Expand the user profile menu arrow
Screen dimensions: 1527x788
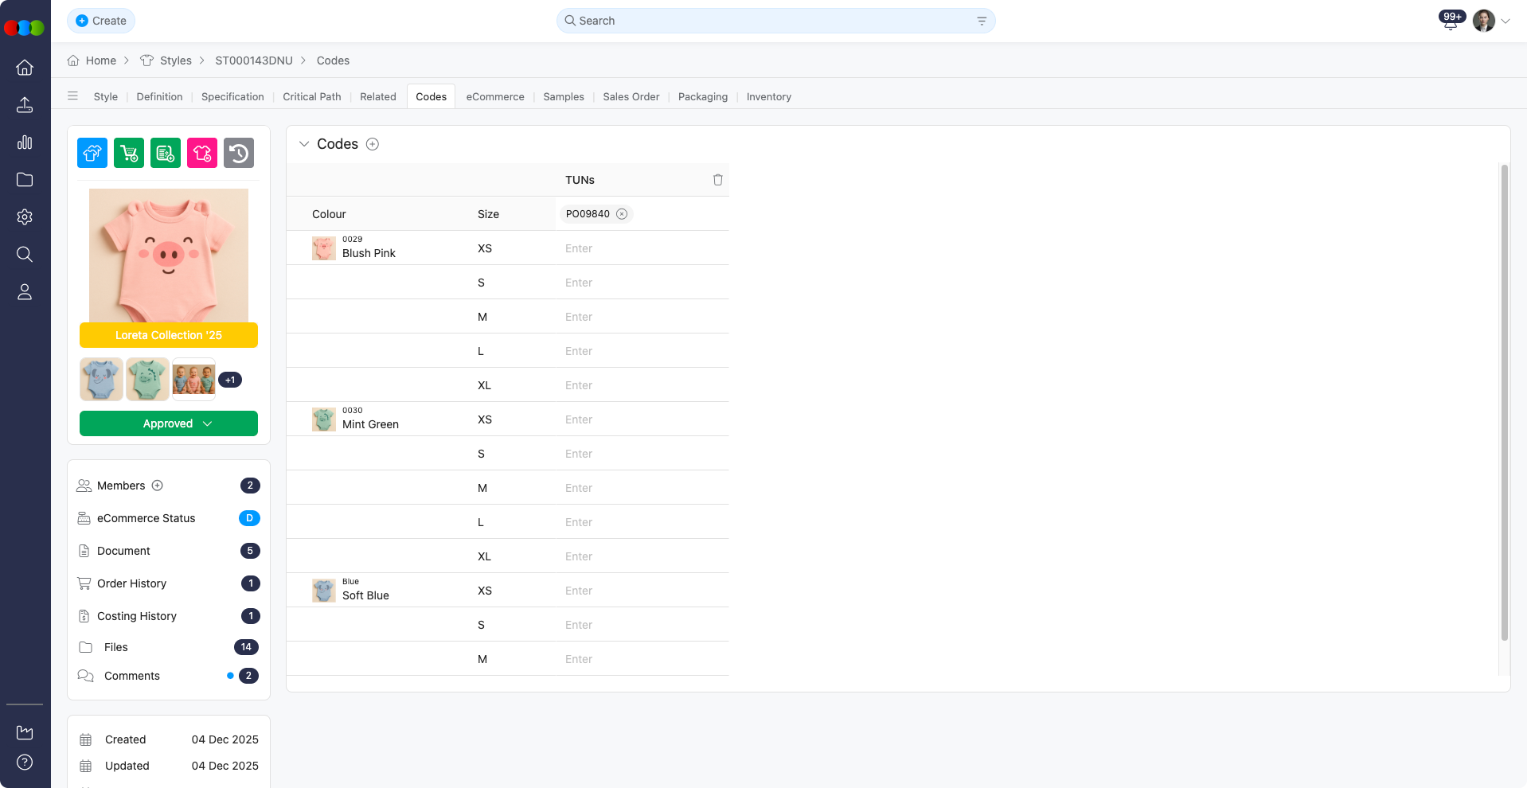pyautogui.click(x=1506, y=21)
